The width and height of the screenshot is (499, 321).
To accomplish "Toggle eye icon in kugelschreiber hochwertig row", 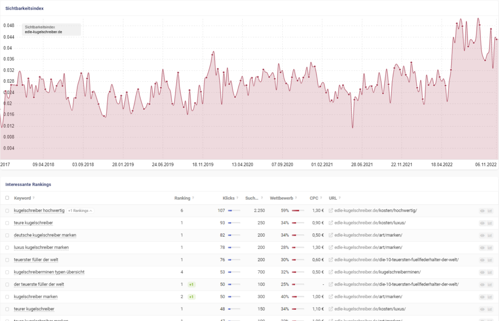I will click(x=482, y=211).
